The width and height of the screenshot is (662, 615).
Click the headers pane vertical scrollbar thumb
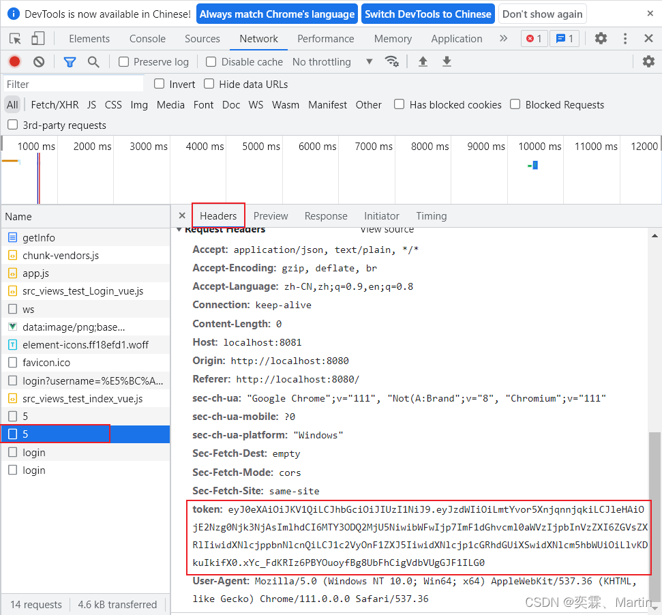coord(655,516)
